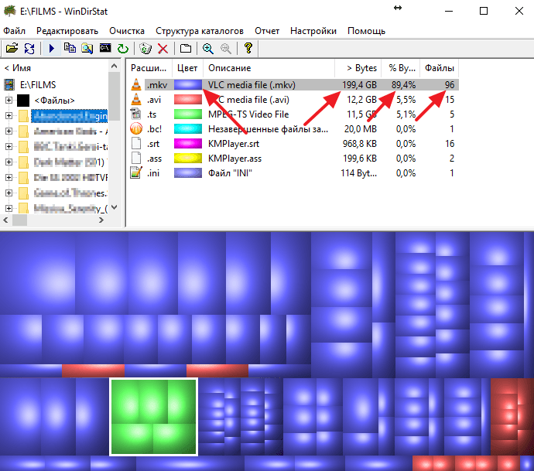Click the Copy path toolbar icon

[70, 49]
